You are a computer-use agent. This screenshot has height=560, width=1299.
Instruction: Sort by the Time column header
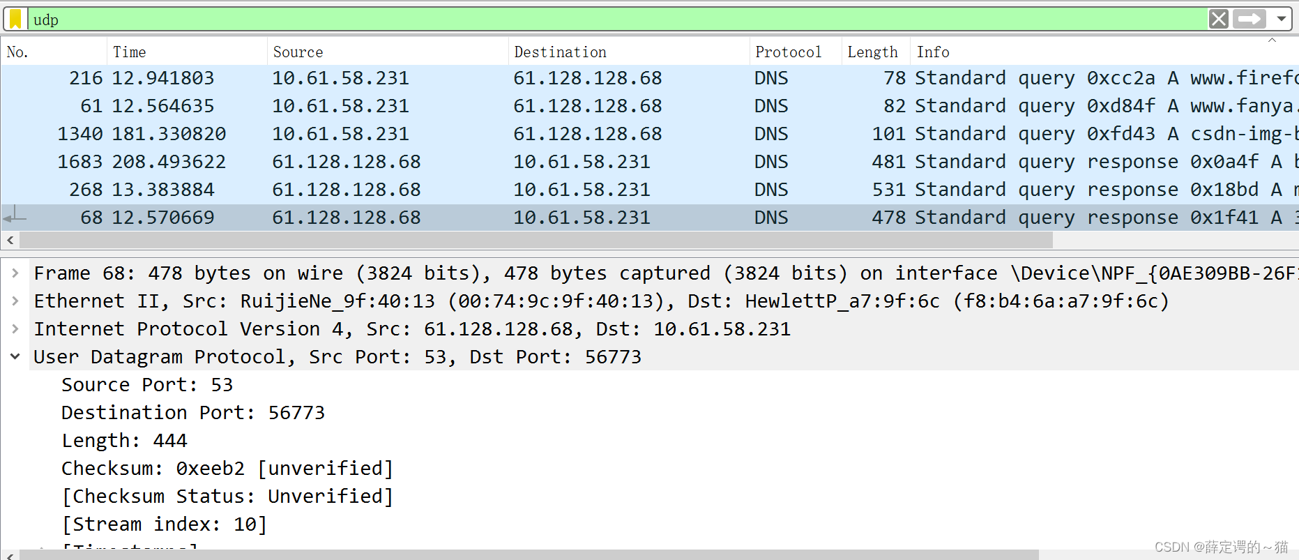point(187,52)
